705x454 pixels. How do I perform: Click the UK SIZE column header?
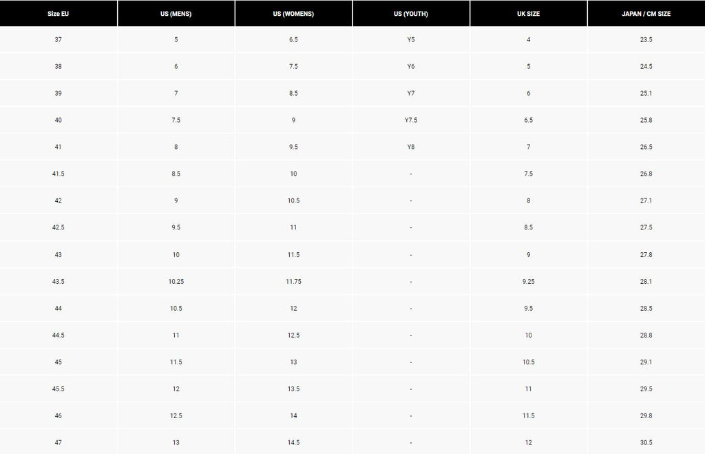click(529, 14)
